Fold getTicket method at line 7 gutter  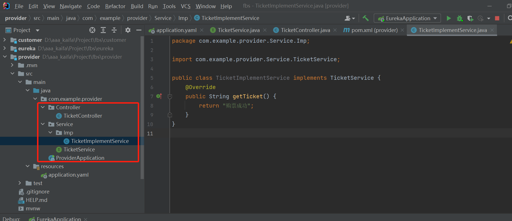170,97
